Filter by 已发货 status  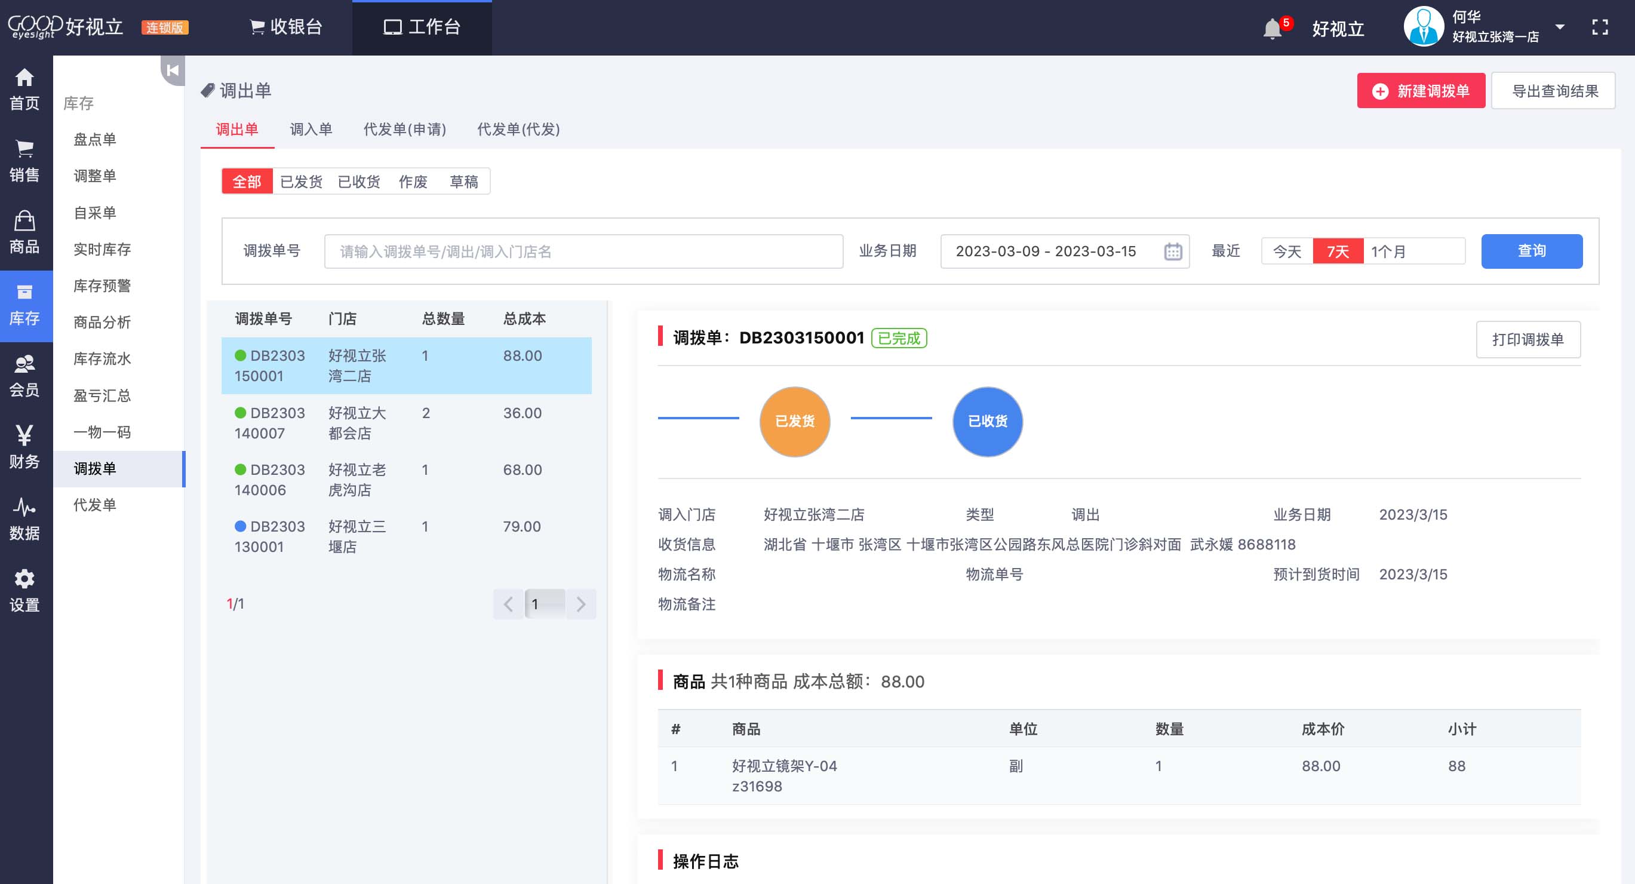click(302, 182)
